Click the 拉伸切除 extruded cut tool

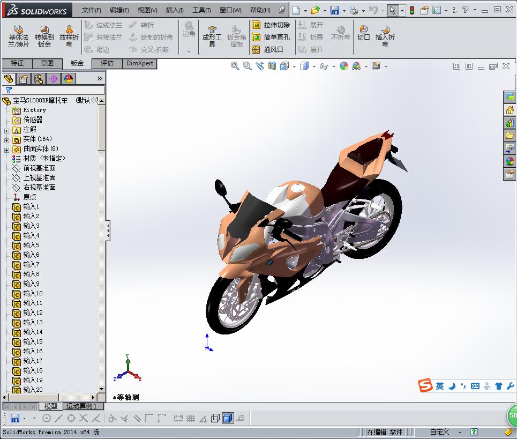click(x=271, y=25)
